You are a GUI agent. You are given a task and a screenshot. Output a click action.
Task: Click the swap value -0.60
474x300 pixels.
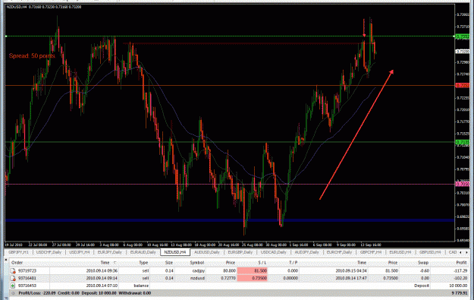424,270
